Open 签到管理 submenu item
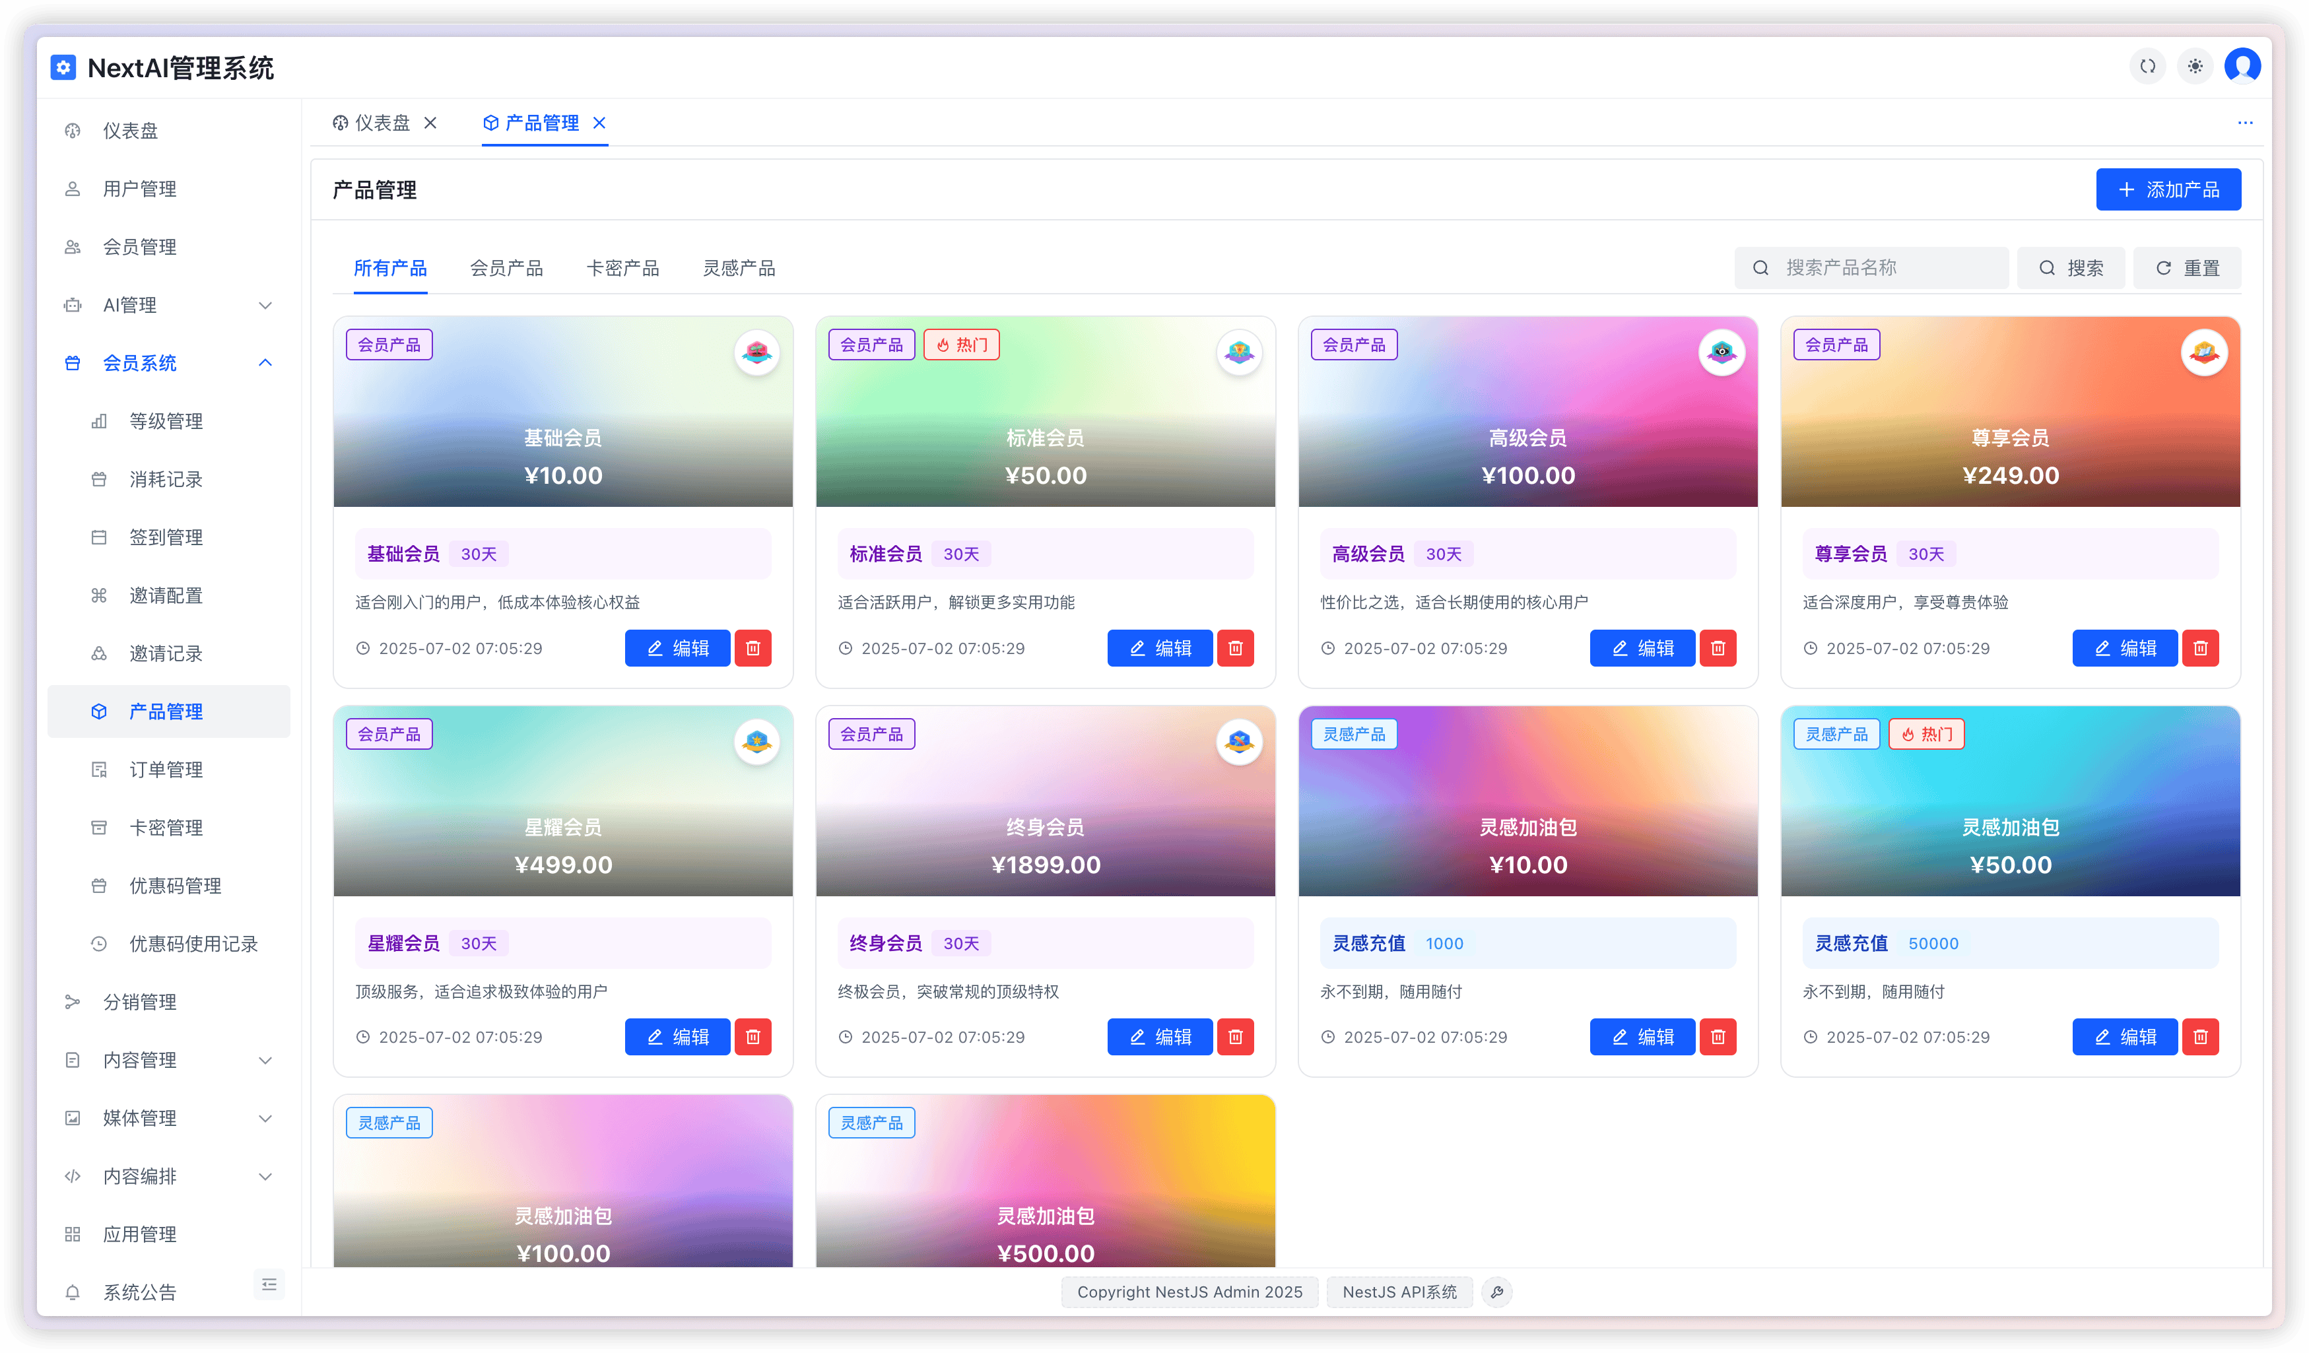Image resolution: width=2309 pixels, height=1353 pixels. pyautogui.click(x=168, y=537)
